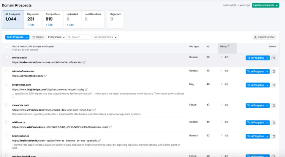Click trash icon for brainstation.io row

point(274,136)
